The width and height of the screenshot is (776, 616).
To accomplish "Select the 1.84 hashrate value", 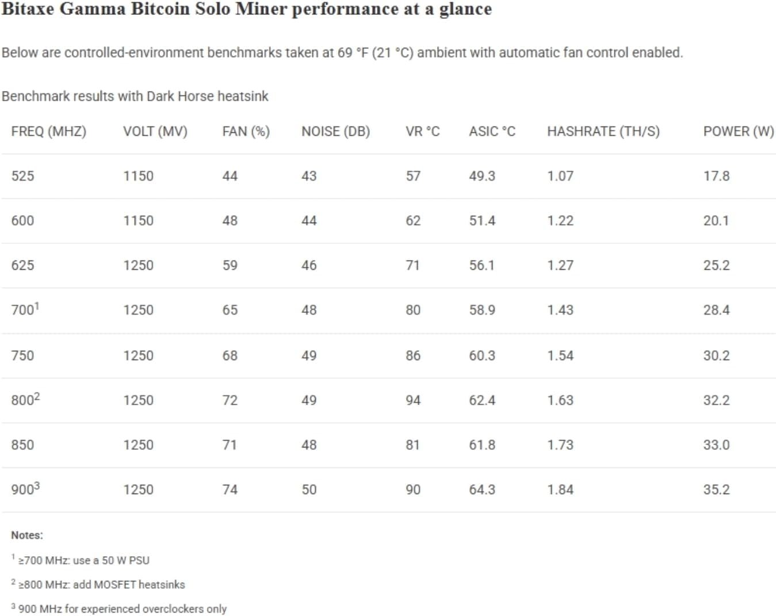I will tap(560, 489).
